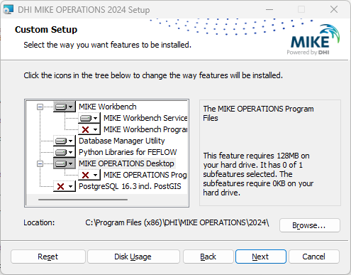
Task: Select the MIKE Workbench Service tree row
Action: 145,118
